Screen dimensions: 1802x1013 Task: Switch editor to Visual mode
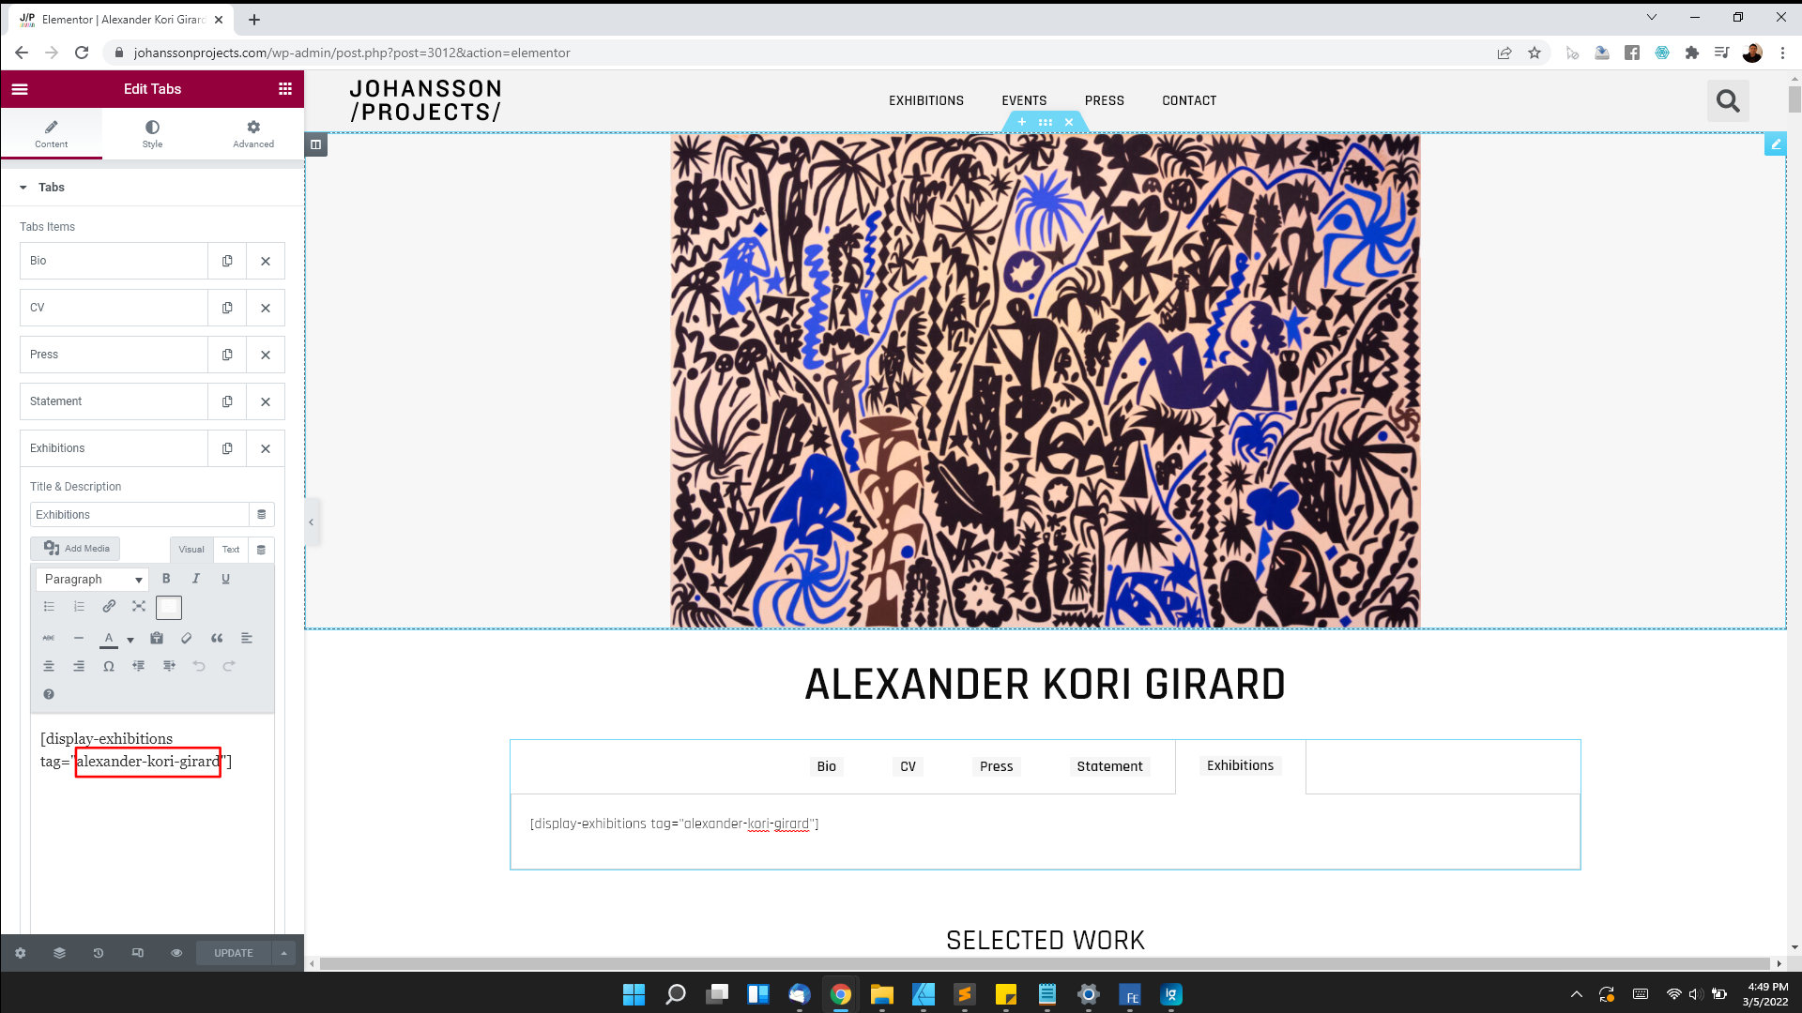click(x=191, y=550)
